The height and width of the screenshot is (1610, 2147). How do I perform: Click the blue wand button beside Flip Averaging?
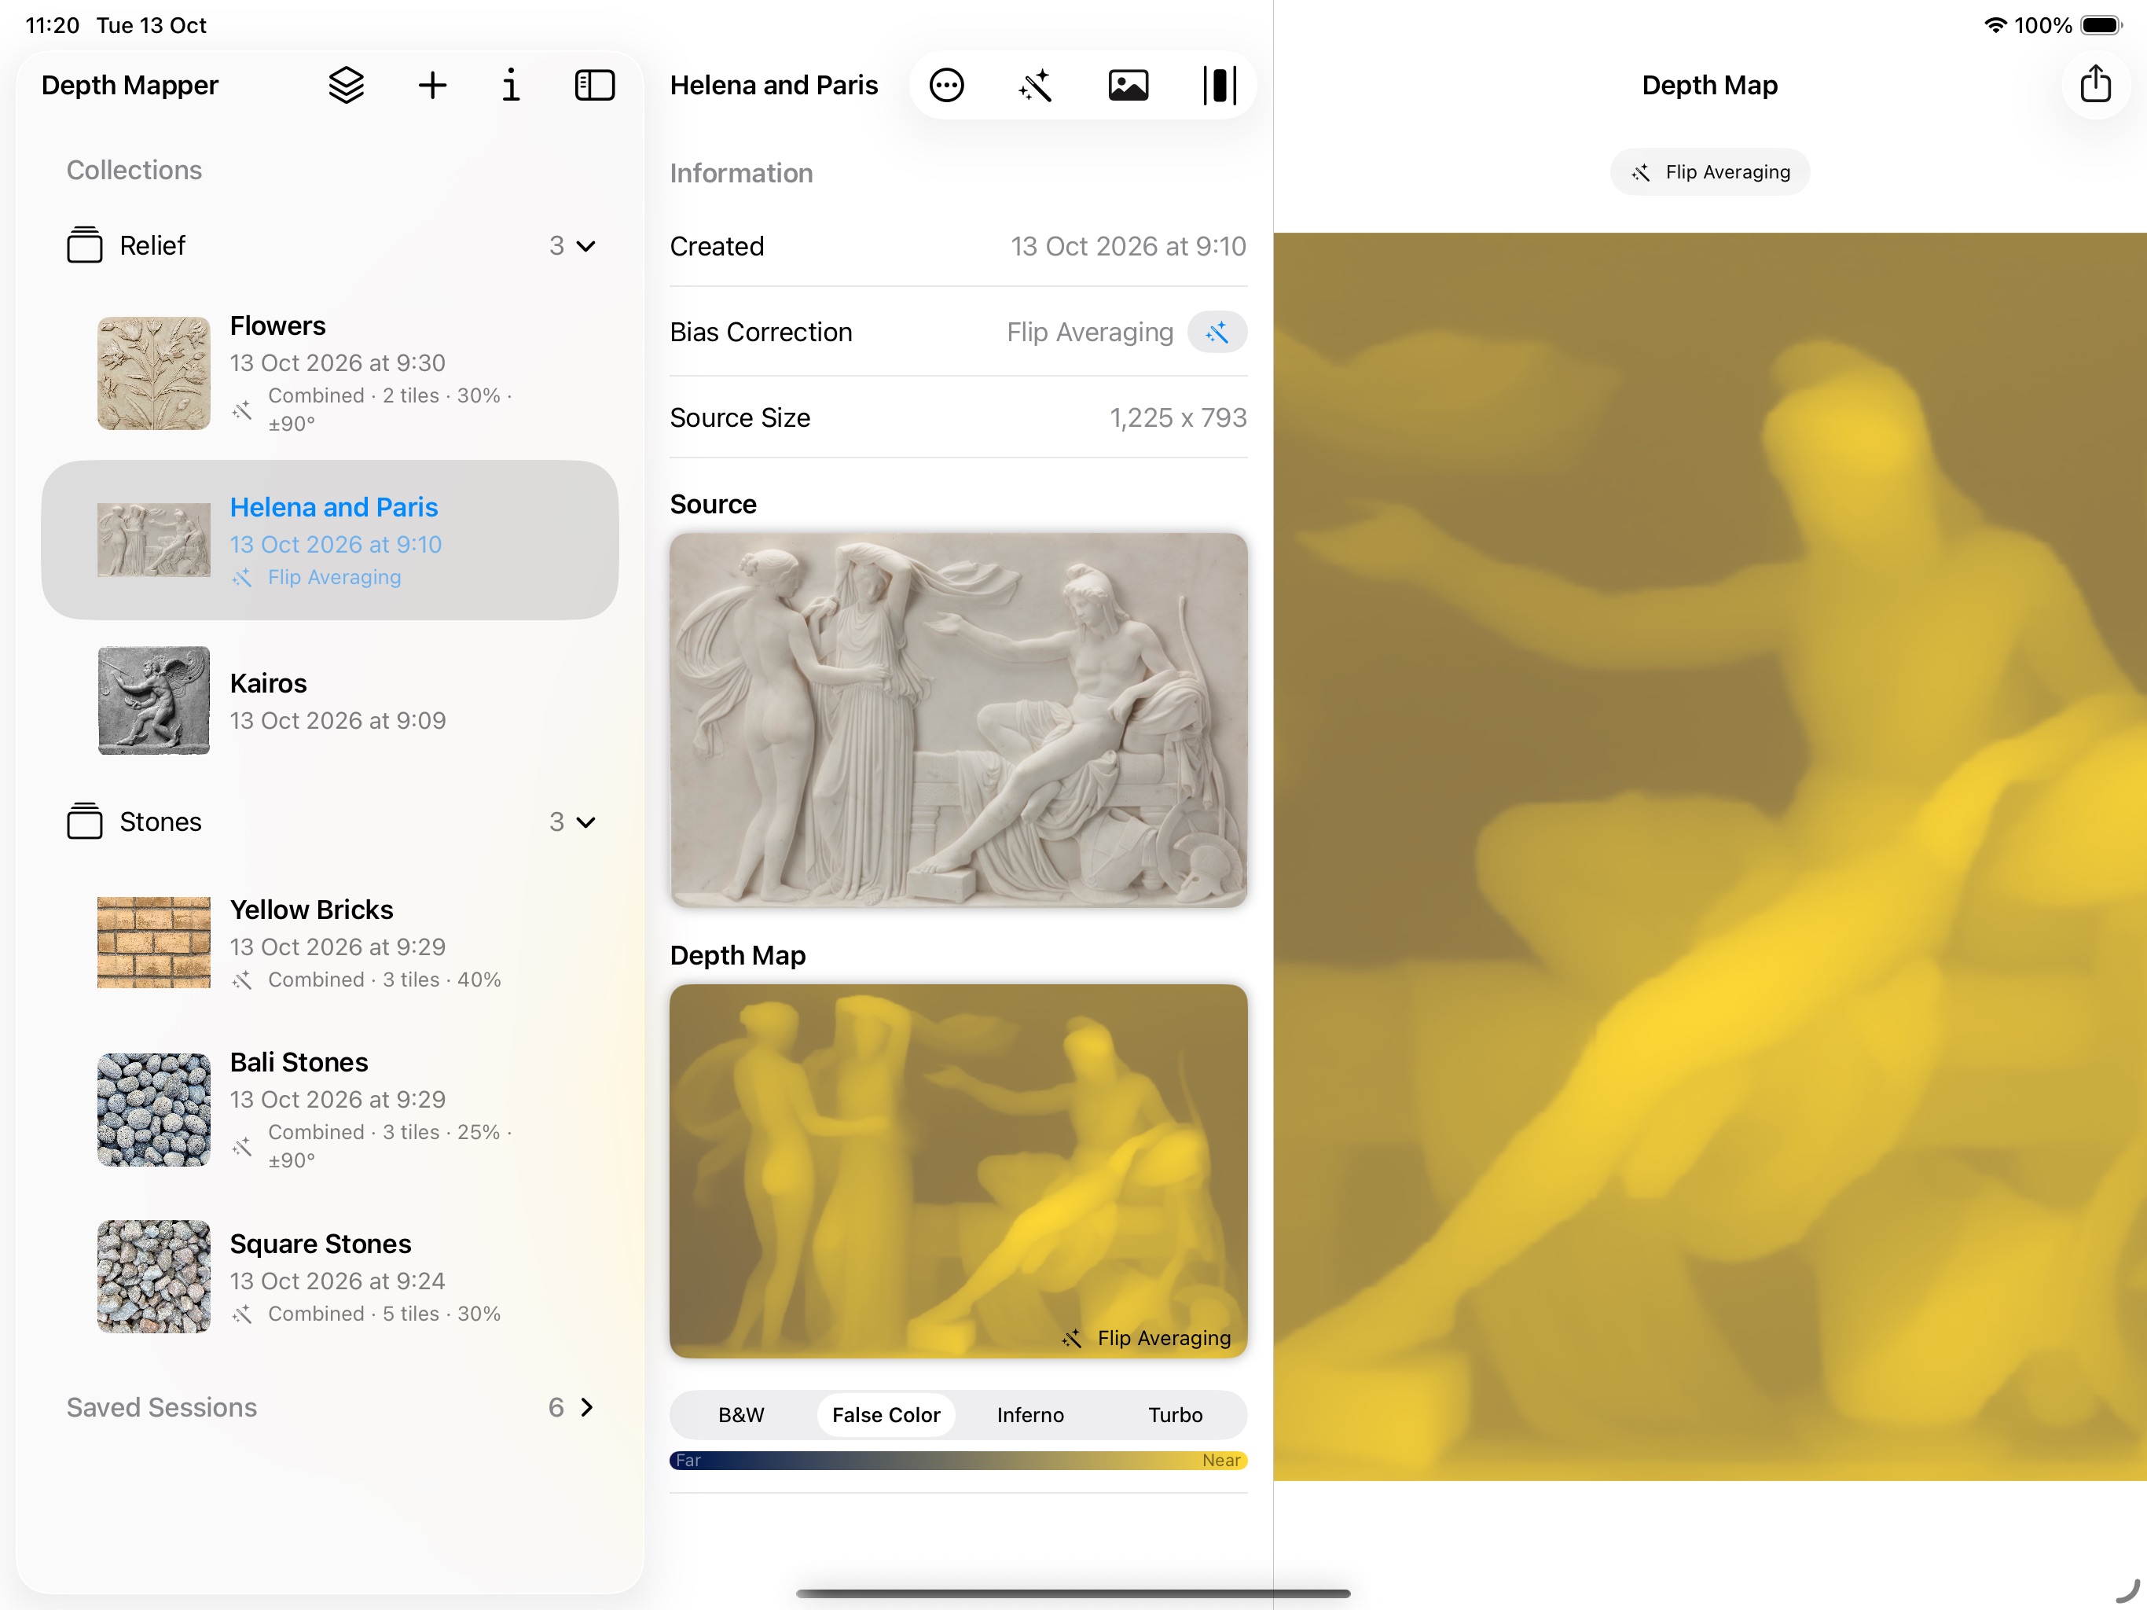[x=1217, y=332]
